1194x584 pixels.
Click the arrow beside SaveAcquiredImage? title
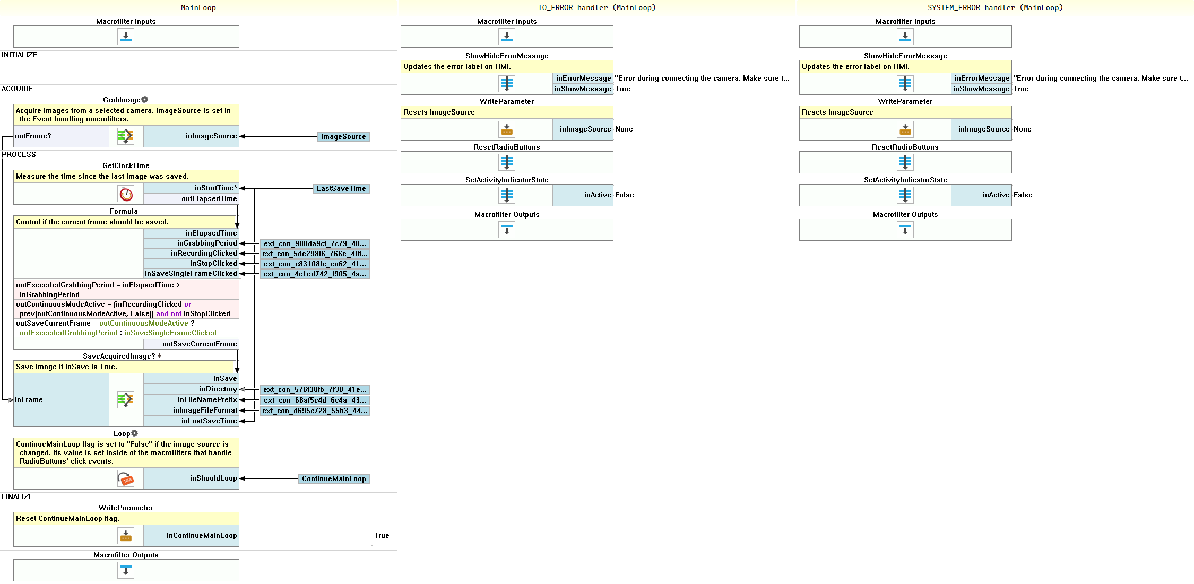[160, 356]
